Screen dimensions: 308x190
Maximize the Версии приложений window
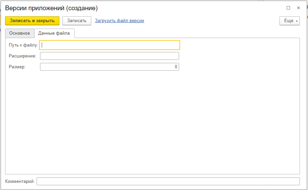[288, 8]
